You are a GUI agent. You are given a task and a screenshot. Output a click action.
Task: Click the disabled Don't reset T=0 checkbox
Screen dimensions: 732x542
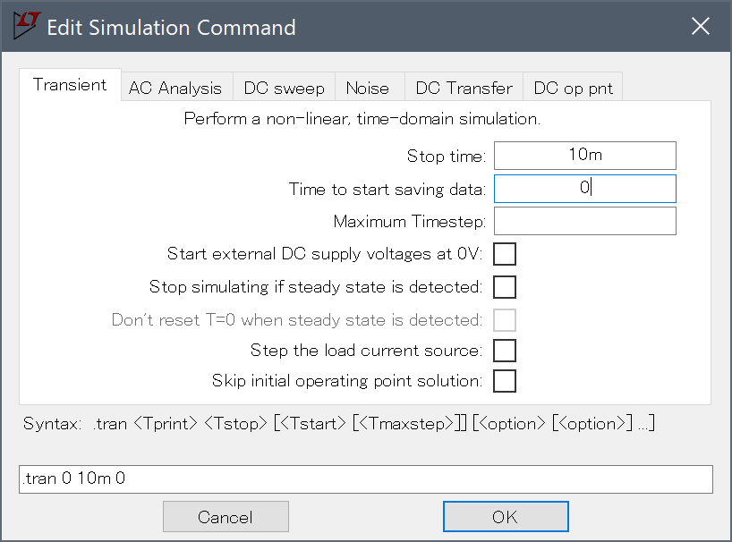(505, 320)
